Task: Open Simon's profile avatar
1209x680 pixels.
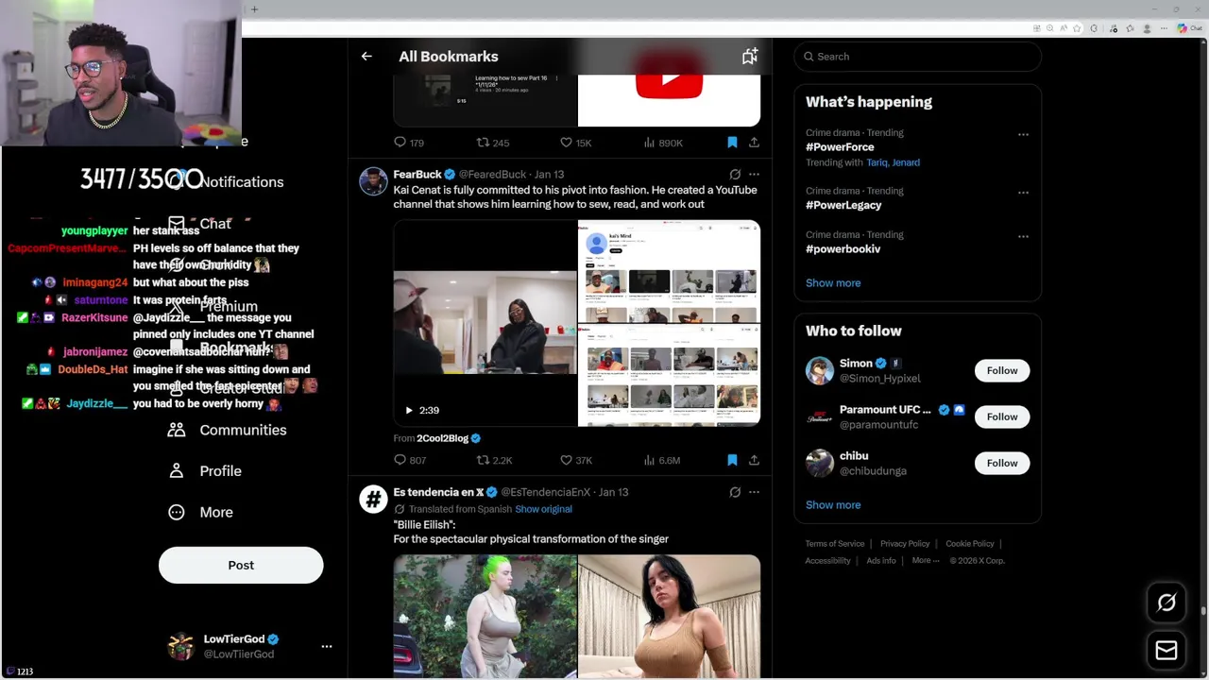Action: 820,370
